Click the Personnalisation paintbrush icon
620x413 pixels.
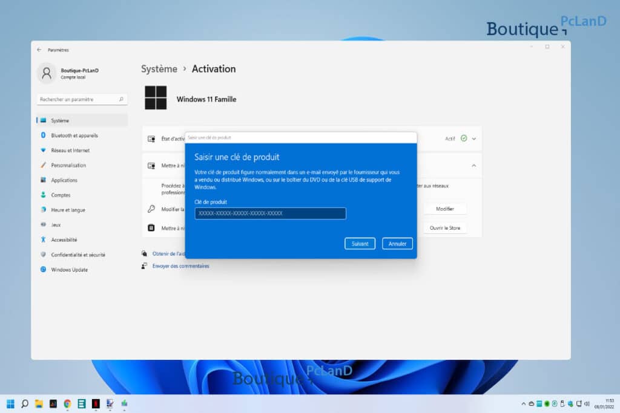(43, 165)
